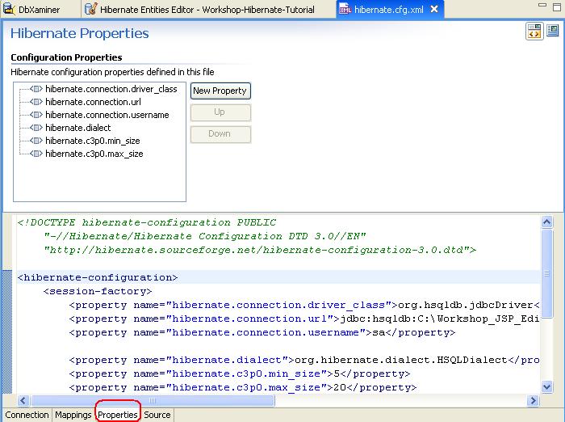Click the Hibernate Entities Editor tab icon
This screenshot has height=422, width=565.
click(90, 9)
